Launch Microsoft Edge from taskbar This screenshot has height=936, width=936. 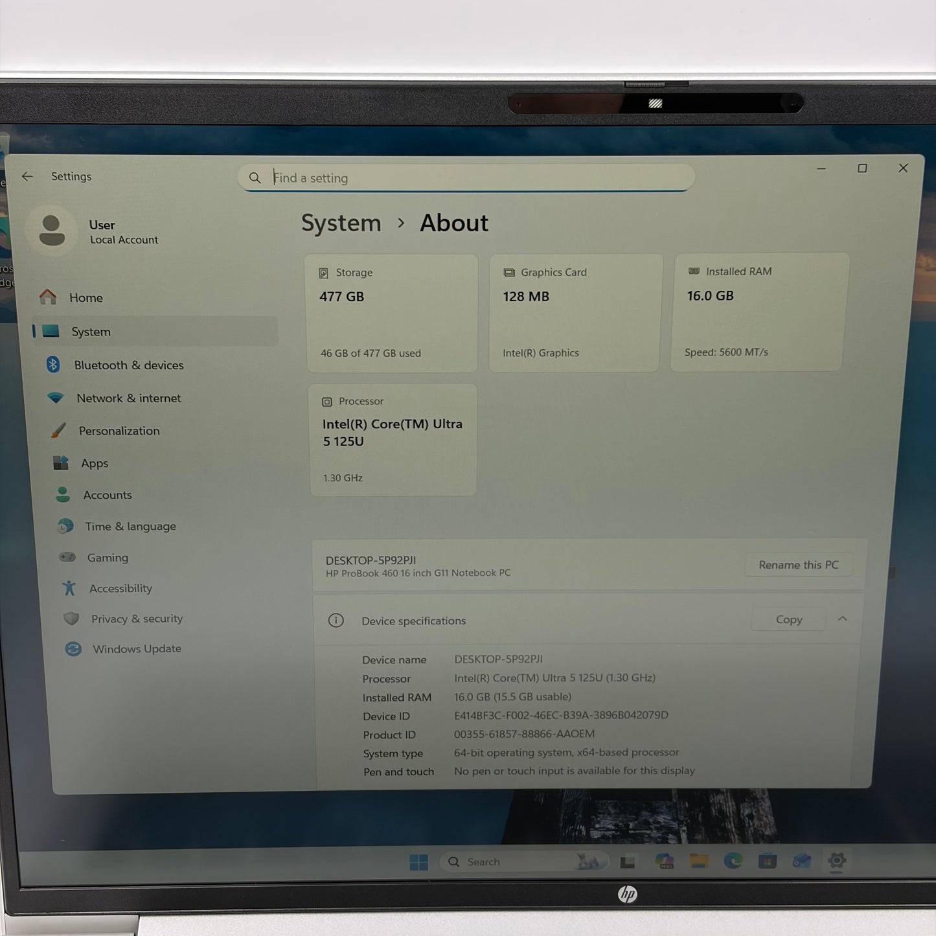click(733, 862)
